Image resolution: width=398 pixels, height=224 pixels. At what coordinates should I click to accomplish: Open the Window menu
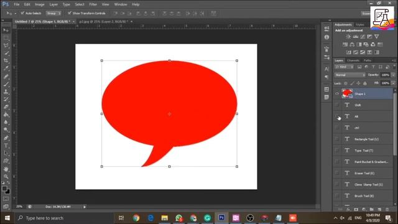pos(121,4)
